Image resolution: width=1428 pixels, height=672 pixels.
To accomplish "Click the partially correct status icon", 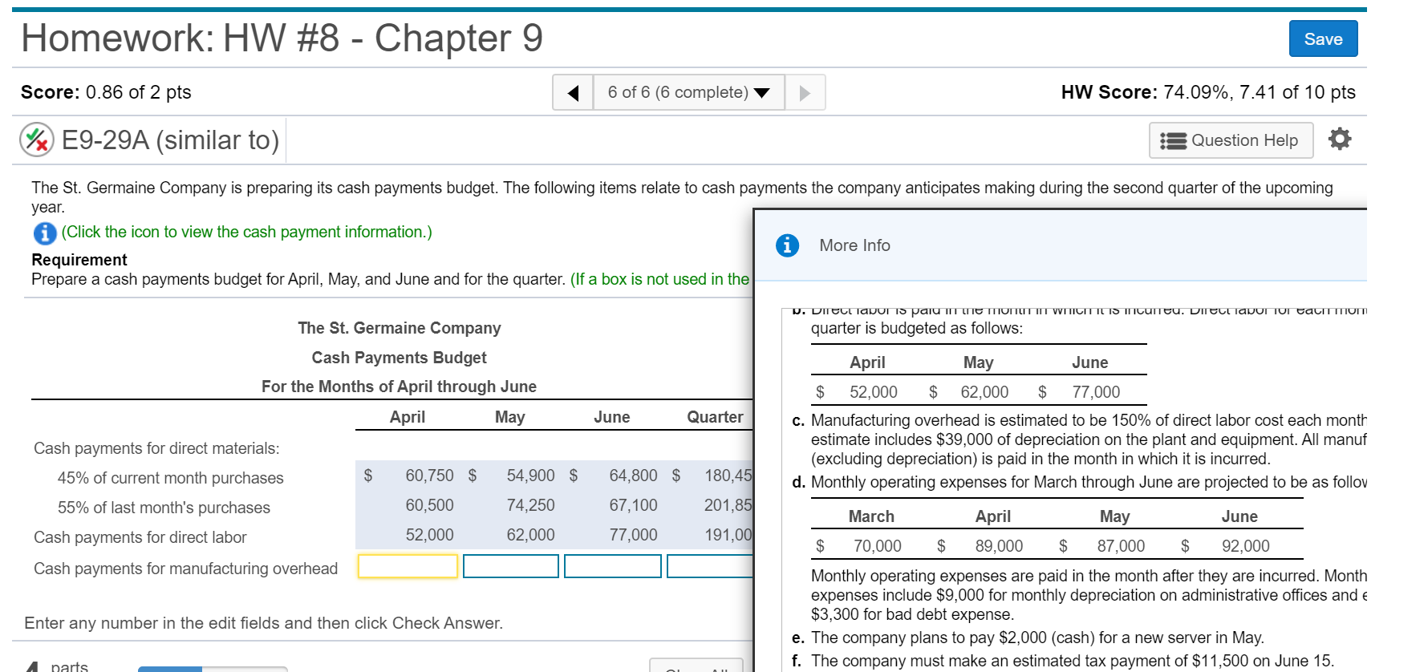I will [37, 140].
